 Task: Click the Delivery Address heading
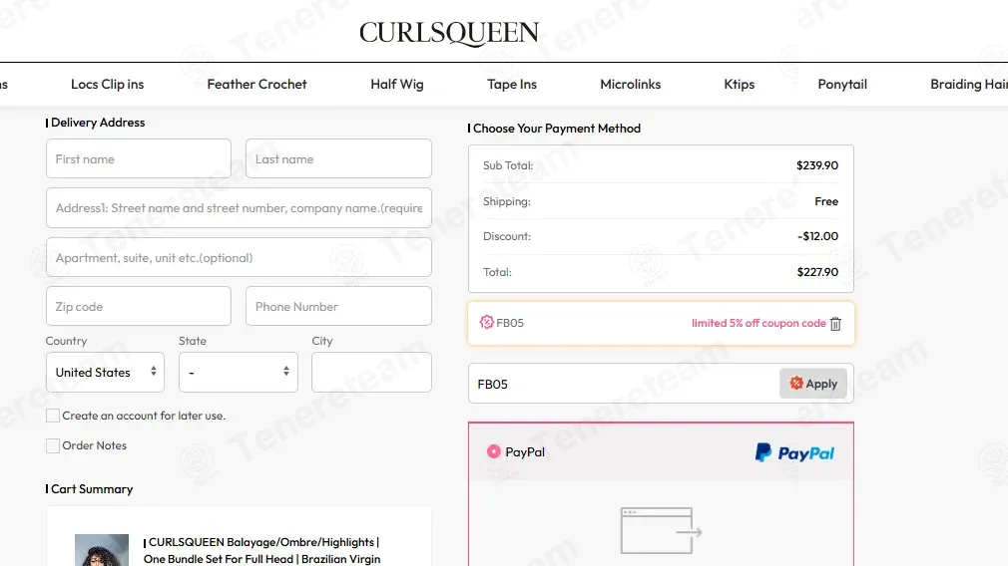tap(98, 123)
